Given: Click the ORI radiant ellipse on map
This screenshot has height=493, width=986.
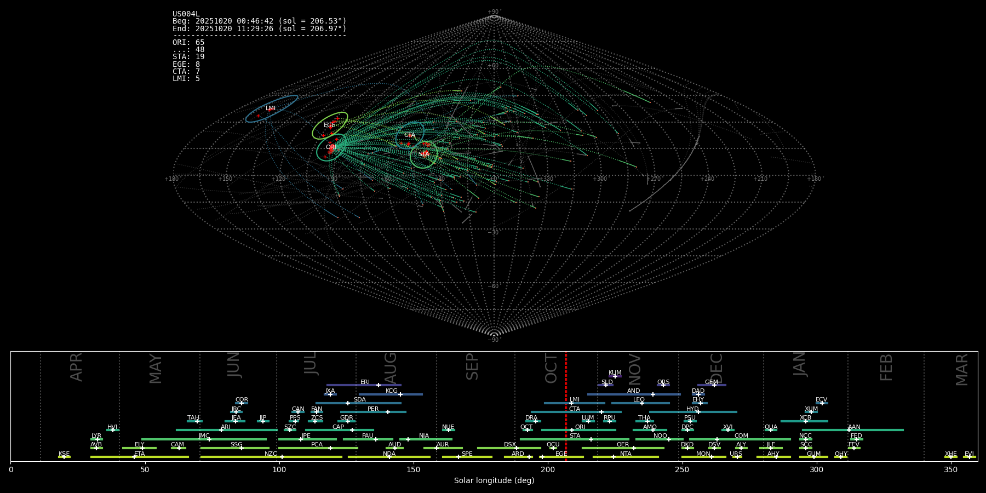Looking at the screenshot, I should (331, 147).
